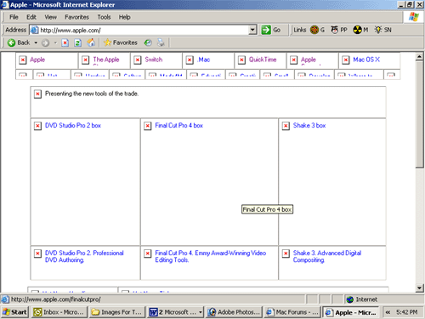The height and width of the screenshot is (319, 425).
Task: Expand the address bar dropdown arrow
Action: point(252,30)
